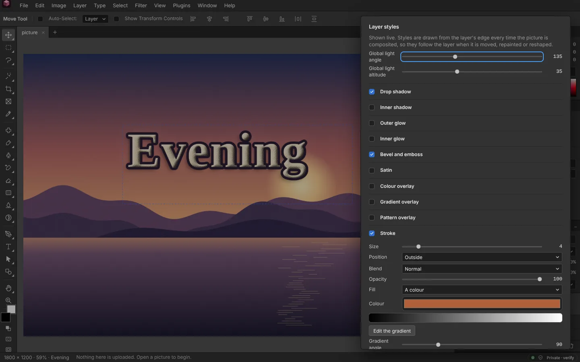
Task: Open the stroke Fill type dropdown
Action: pyautogui.click(x=482, y=290)
